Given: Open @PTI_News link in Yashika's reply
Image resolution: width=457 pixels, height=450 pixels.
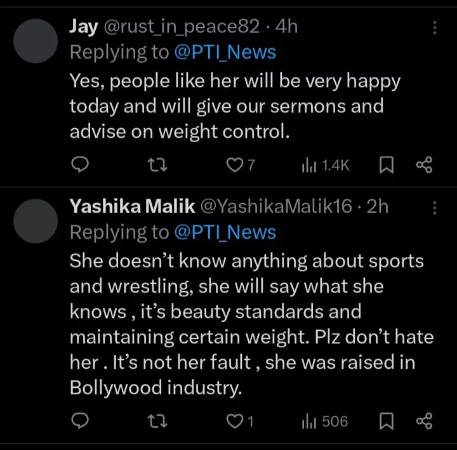Looking at the screenshot, I should (x=225, y=232).
